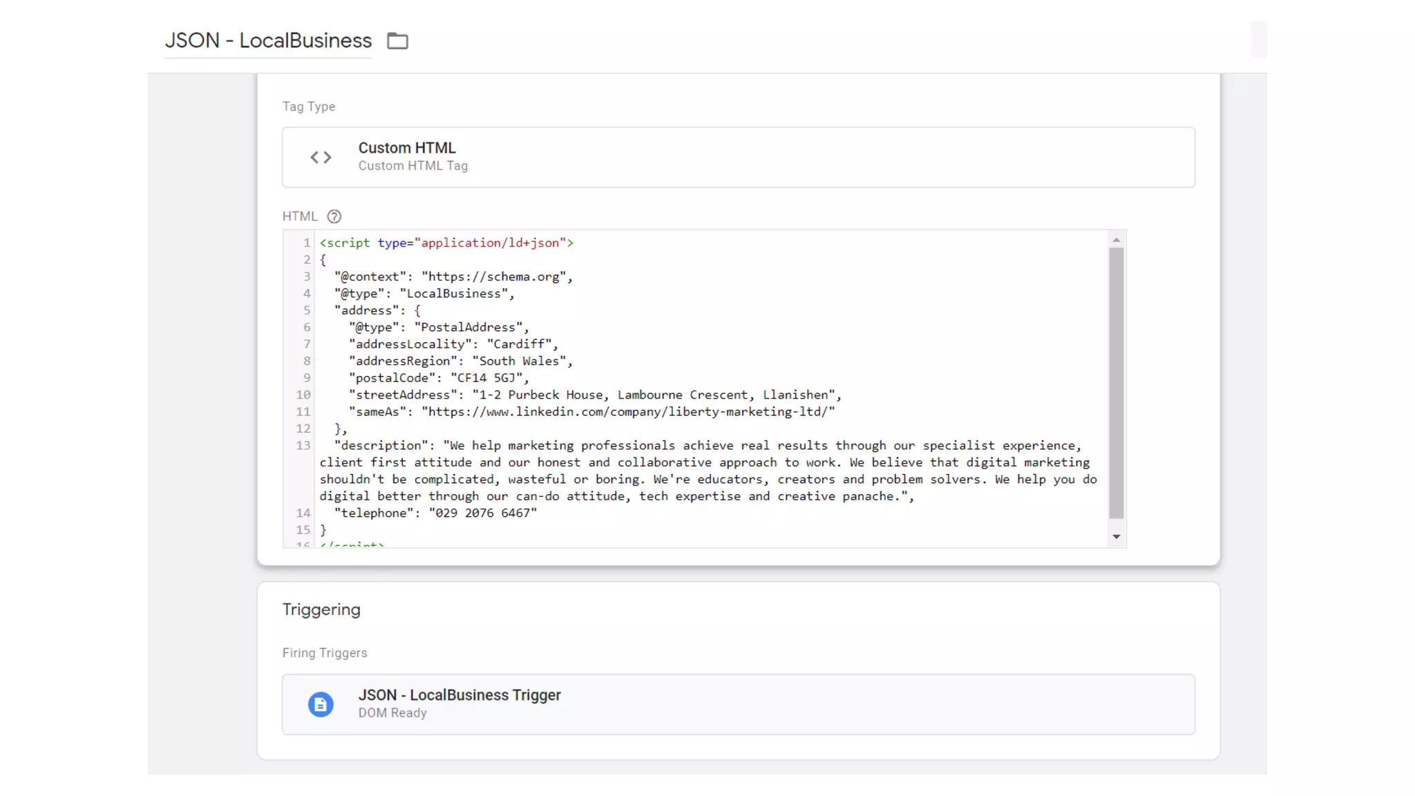Click the Custom HTML angle-brackets icon
The width and height of the screenshot is (1415, 796).
pos(321,158)
